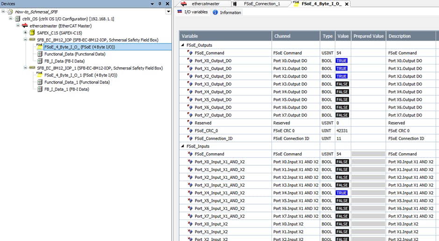Toggle the TRUE value of Port_X4_Input_X1_AND_X2
439x241 pixels.
point(341,193)
